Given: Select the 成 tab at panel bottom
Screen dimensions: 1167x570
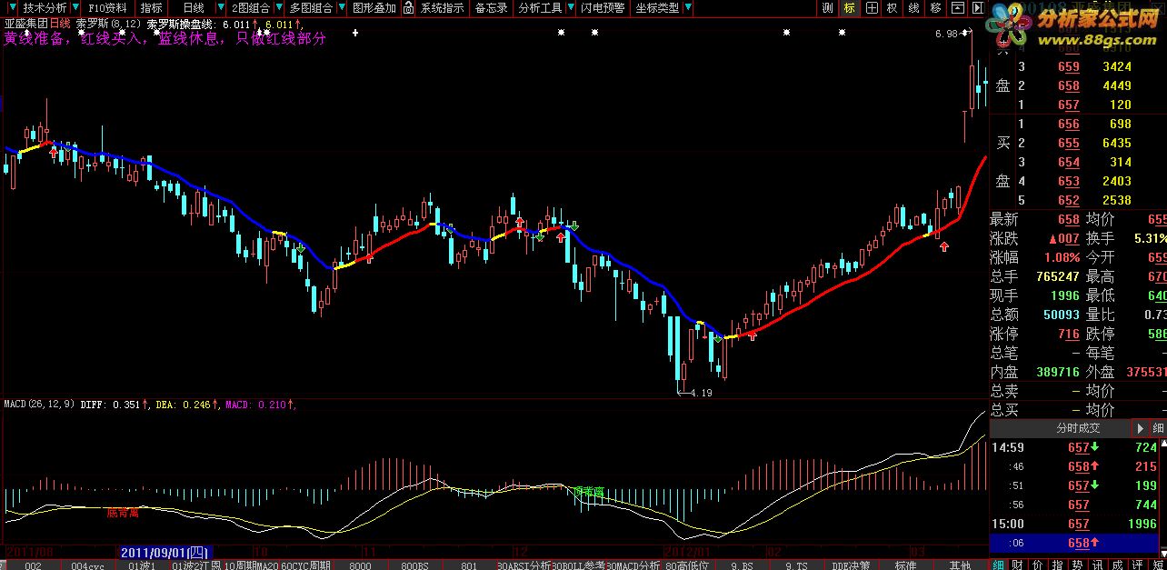Looking at the screenshot, I should (1117, 565).
